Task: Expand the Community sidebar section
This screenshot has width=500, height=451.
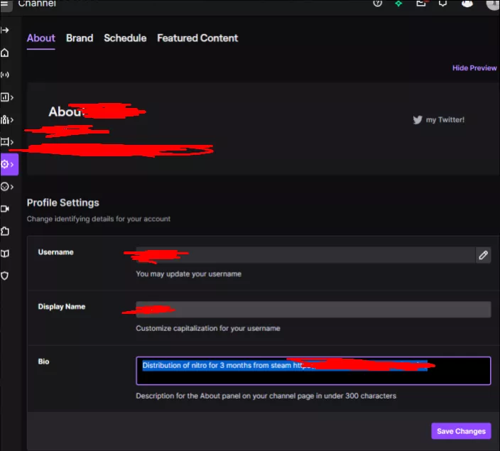Action: [7, 119]
